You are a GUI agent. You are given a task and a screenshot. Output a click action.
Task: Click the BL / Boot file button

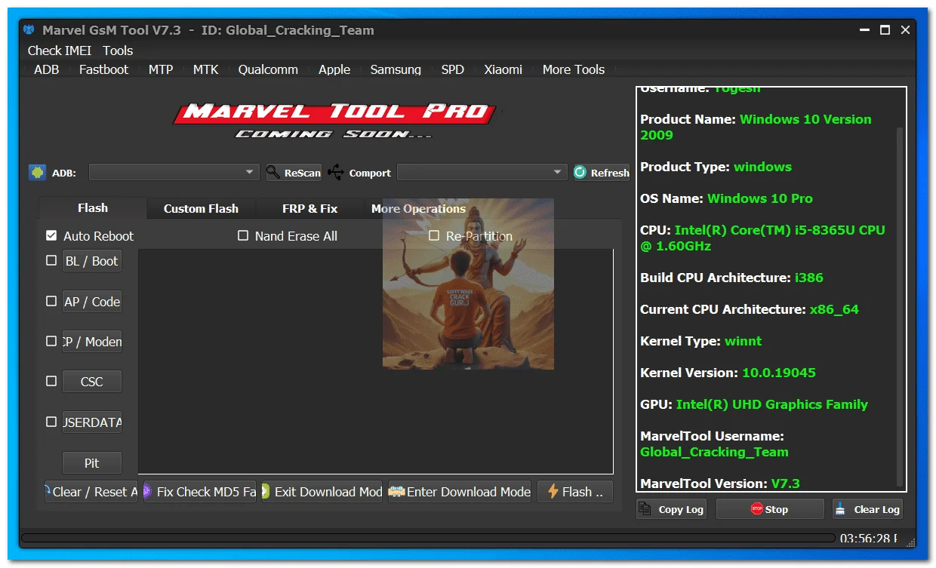[91, 261]
